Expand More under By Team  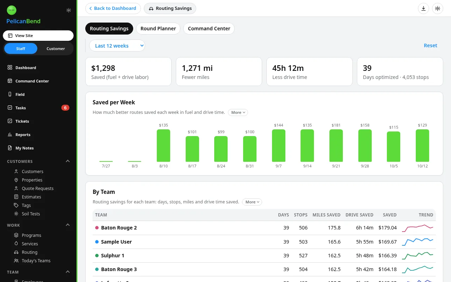point(252,202)
